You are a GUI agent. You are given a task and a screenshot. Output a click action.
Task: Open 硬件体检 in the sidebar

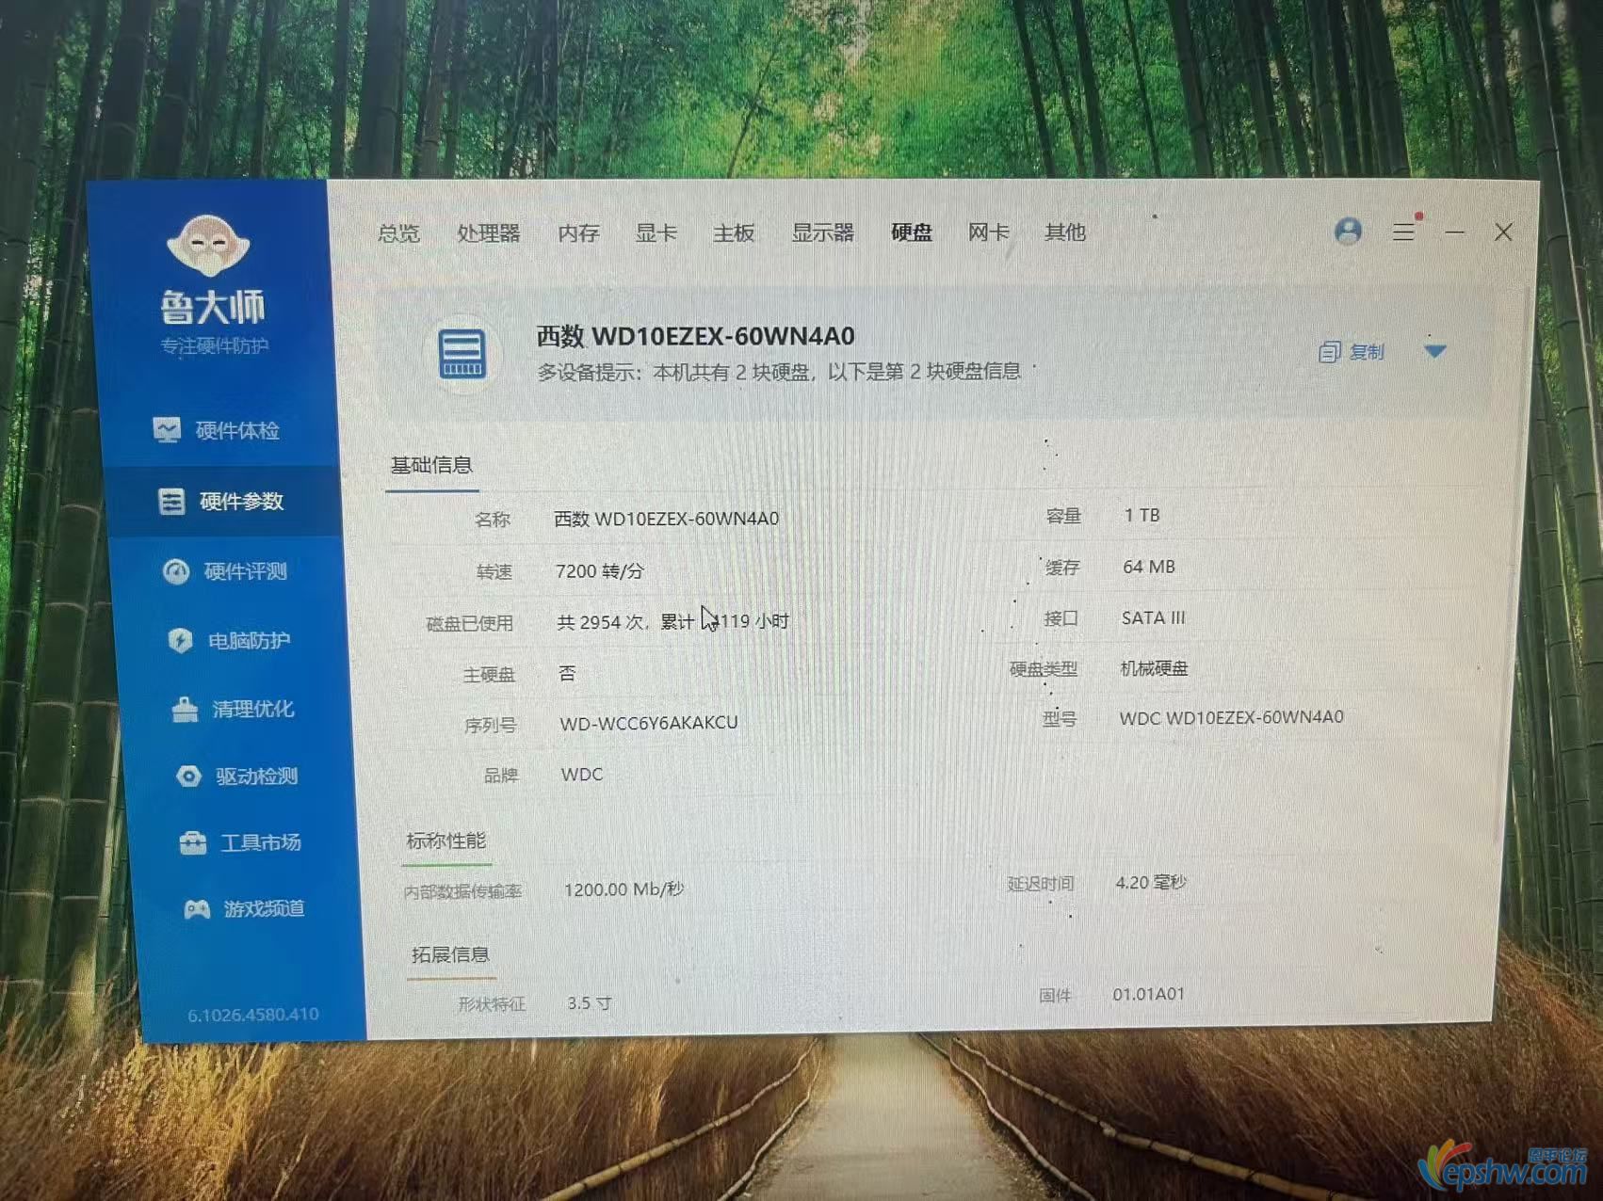click(x=218, y=431)
